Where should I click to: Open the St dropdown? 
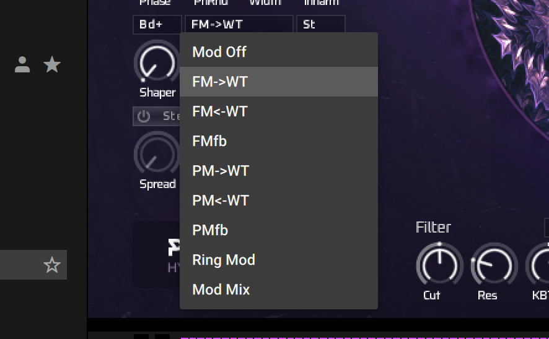coord(321,24)
